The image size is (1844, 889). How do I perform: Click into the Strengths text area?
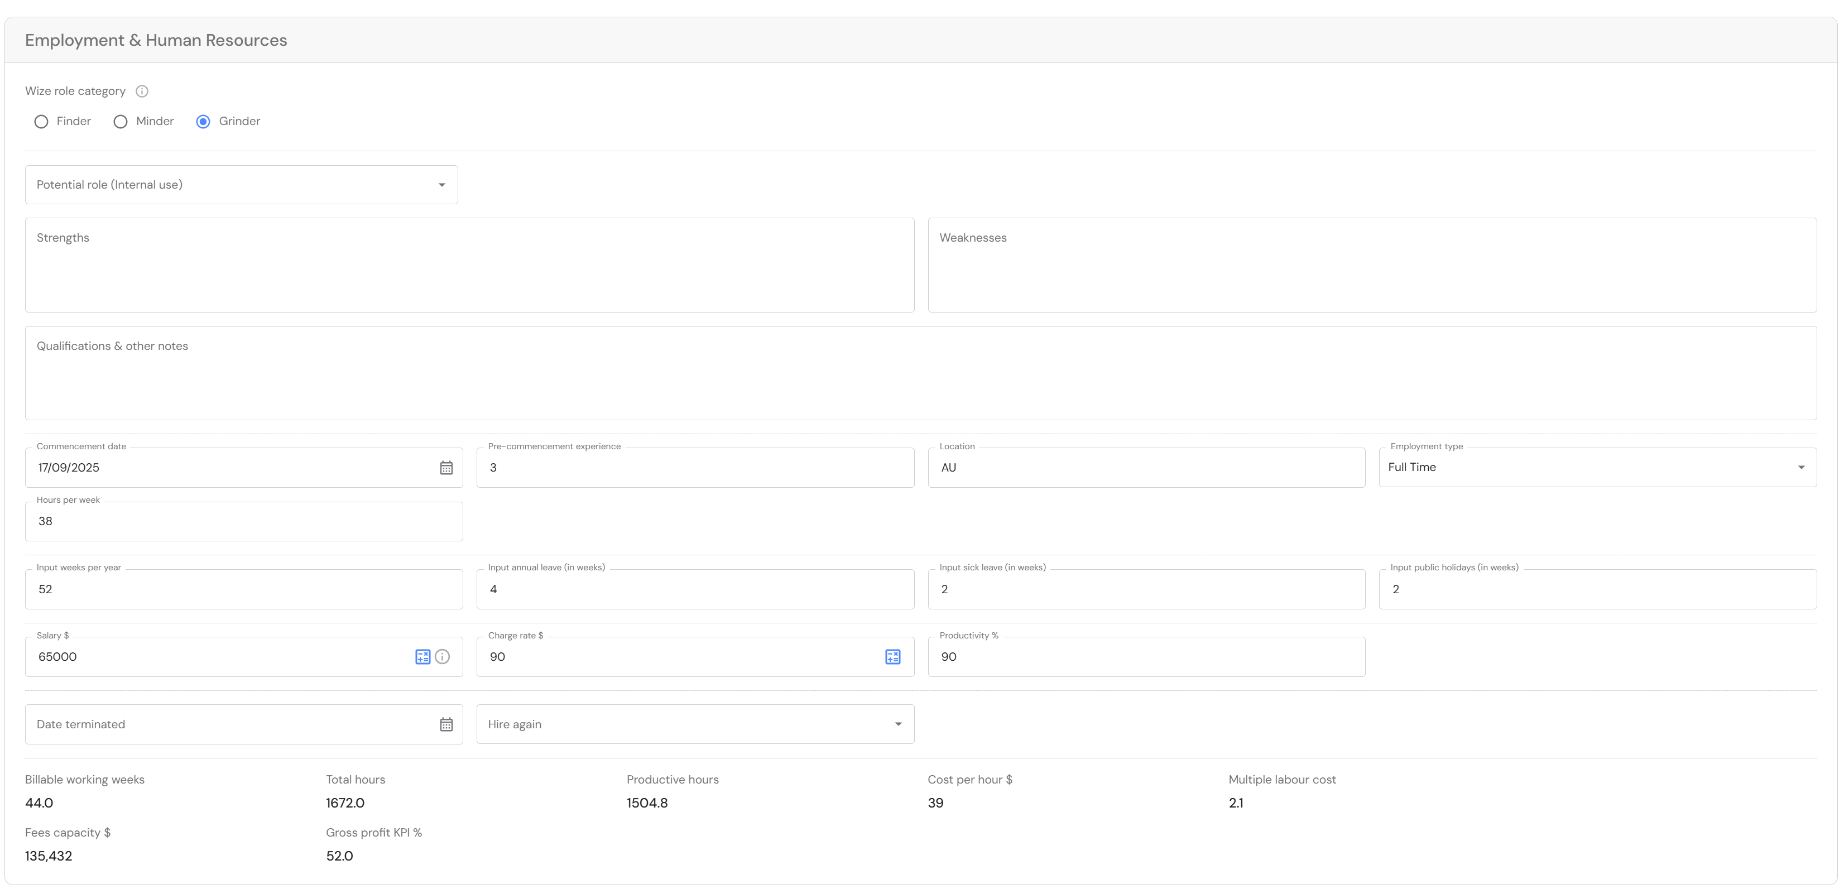[x=469, y=265]
